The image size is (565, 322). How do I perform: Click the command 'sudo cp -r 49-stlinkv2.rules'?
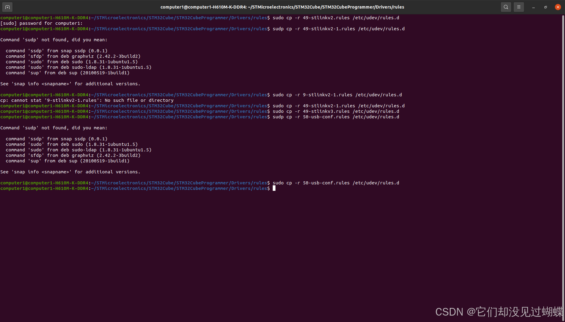[x=310, y=17]
